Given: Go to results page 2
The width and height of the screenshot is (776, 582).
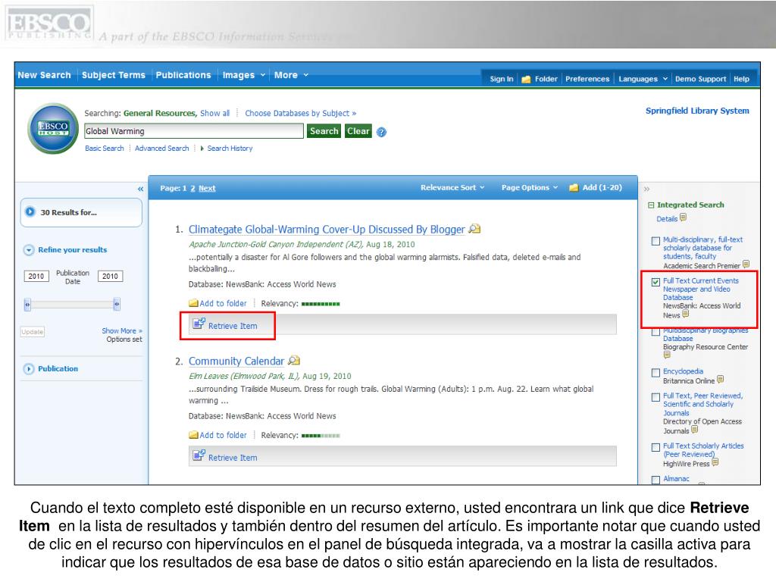Looking at the screenshot, I should click(193, 189).
